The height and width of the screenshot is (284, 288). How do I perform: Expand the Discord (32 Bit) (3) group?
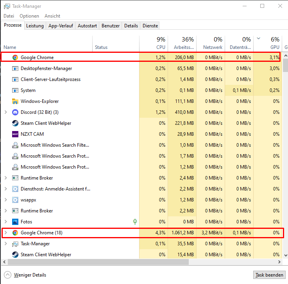click(x=6, y=112)
